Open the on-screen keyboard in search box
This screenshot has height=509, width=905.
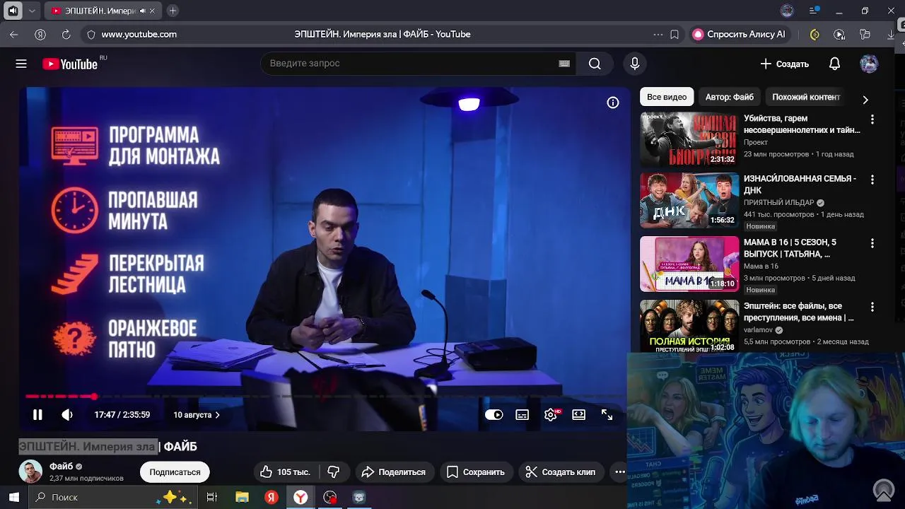(564, 64)
